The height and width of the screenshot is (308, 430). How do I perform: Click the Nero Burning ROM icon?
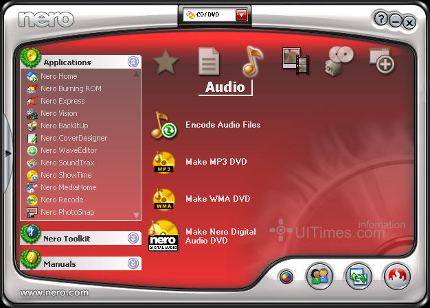click(x=32, y=88)
